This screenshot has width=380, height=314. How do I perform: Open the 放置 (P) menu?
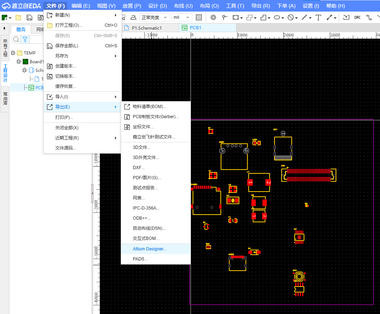point(132,6)
